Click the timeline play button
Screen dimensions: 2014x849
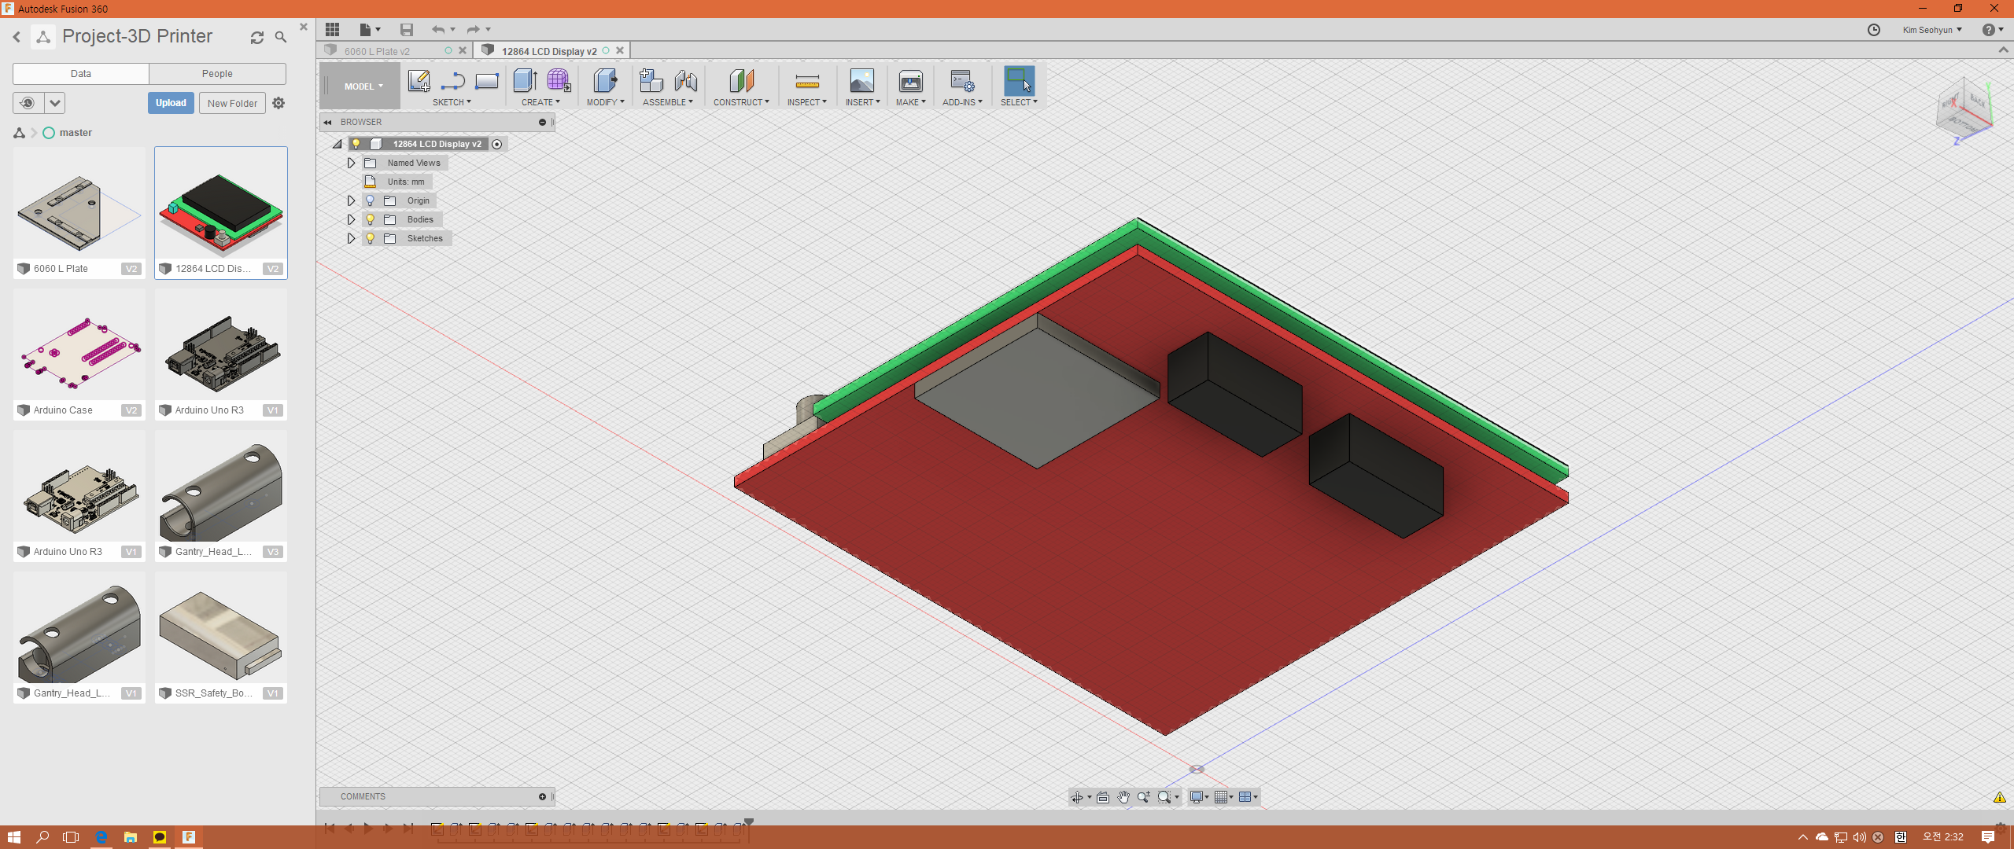pyautogui.click(x=368, y=829)
